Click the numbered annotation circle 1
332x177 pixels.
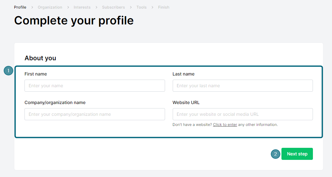(x=9, y=71)
